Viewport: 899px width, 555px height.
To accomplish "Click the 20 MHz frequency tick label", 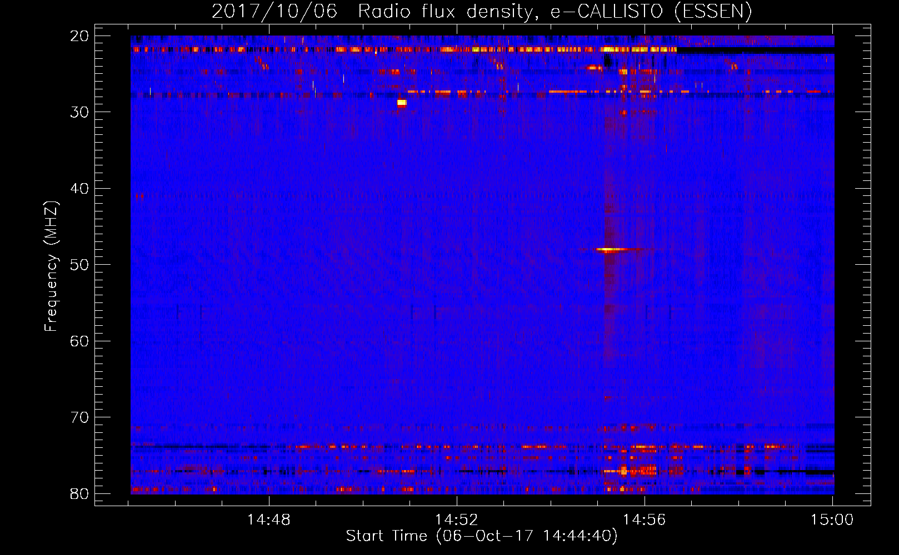I will pos(79,36).
